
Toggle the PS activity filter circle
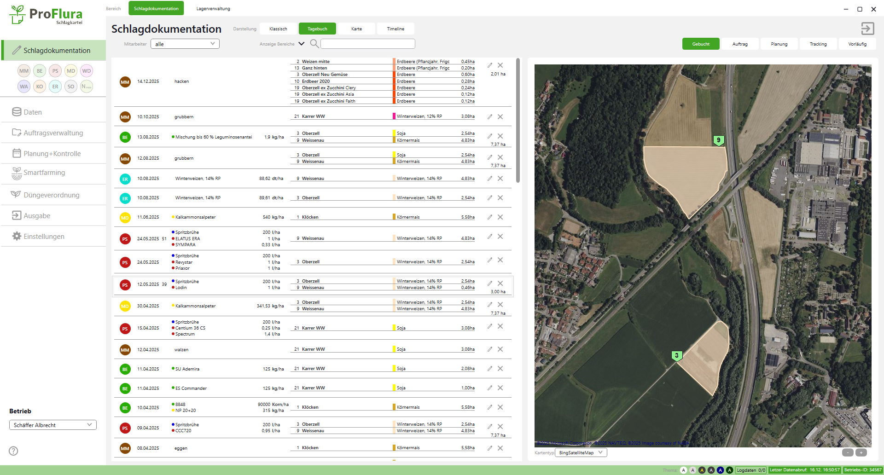[55, 71]
